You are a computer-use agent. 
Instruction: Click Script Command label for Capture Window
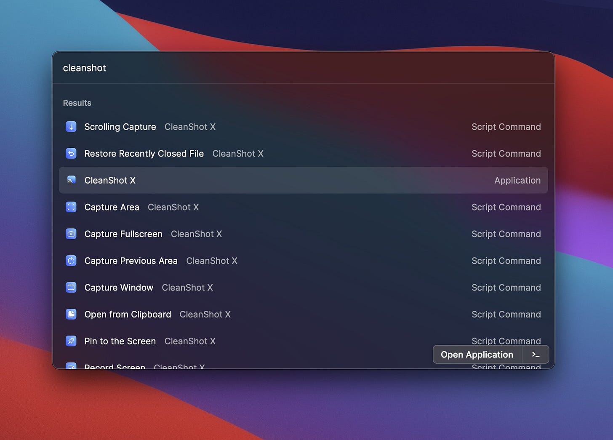[x=506, y=288]
